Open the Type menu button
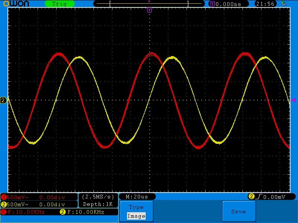Image resolution: width=298 pixels, height=223 pixels. click(136, 207)
